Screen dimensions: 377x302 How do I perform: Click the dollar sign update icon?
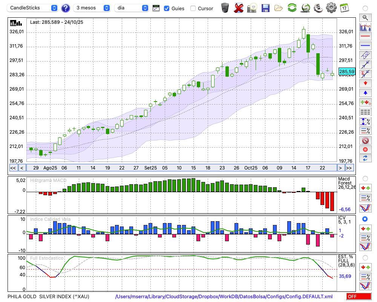coord(305,8)
